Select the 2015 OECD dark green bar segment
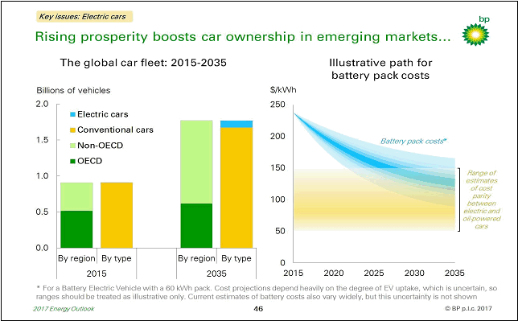 tap(76, 229)
